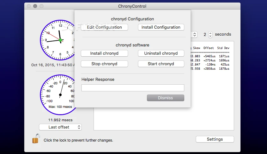267x154 pixels.
Task: Open the partially hidden popup beside the seconds field
Action: point(194,35)
